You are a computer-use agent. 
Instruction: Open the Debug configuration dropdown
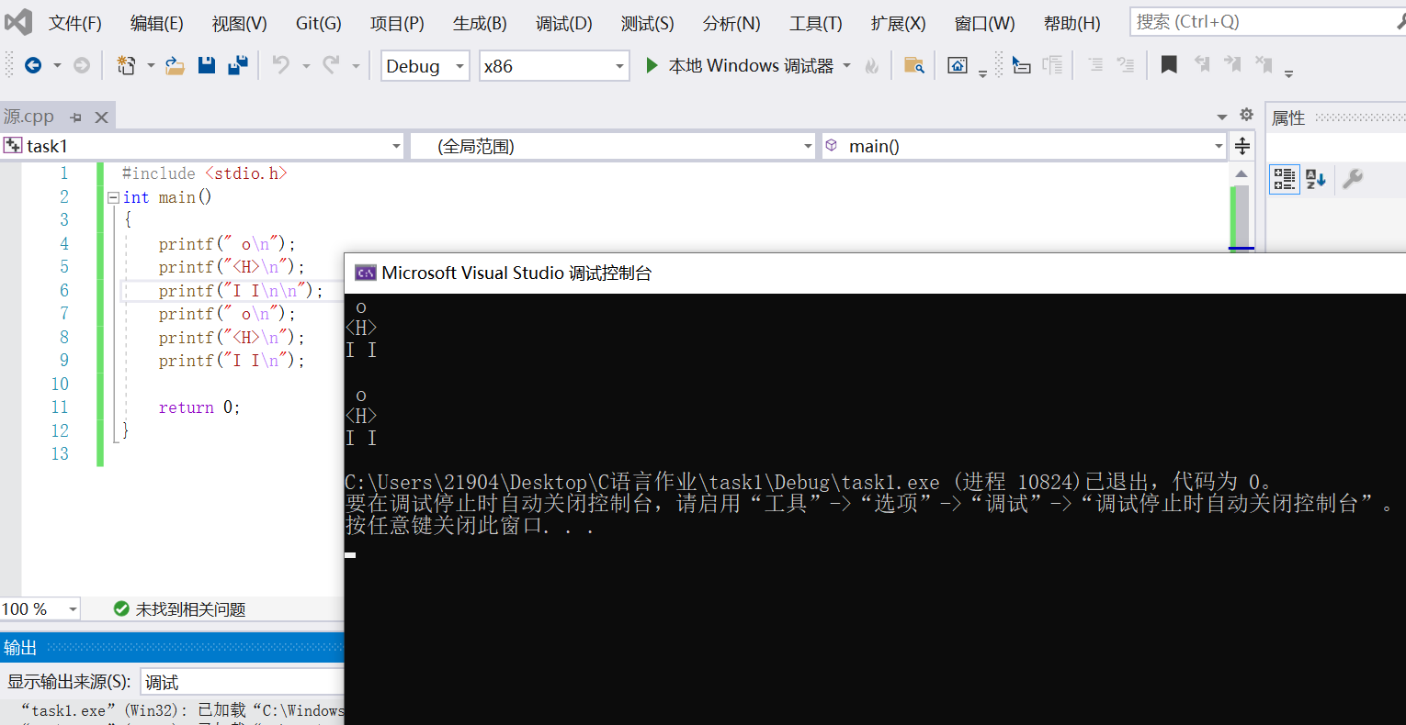(425, 66)
